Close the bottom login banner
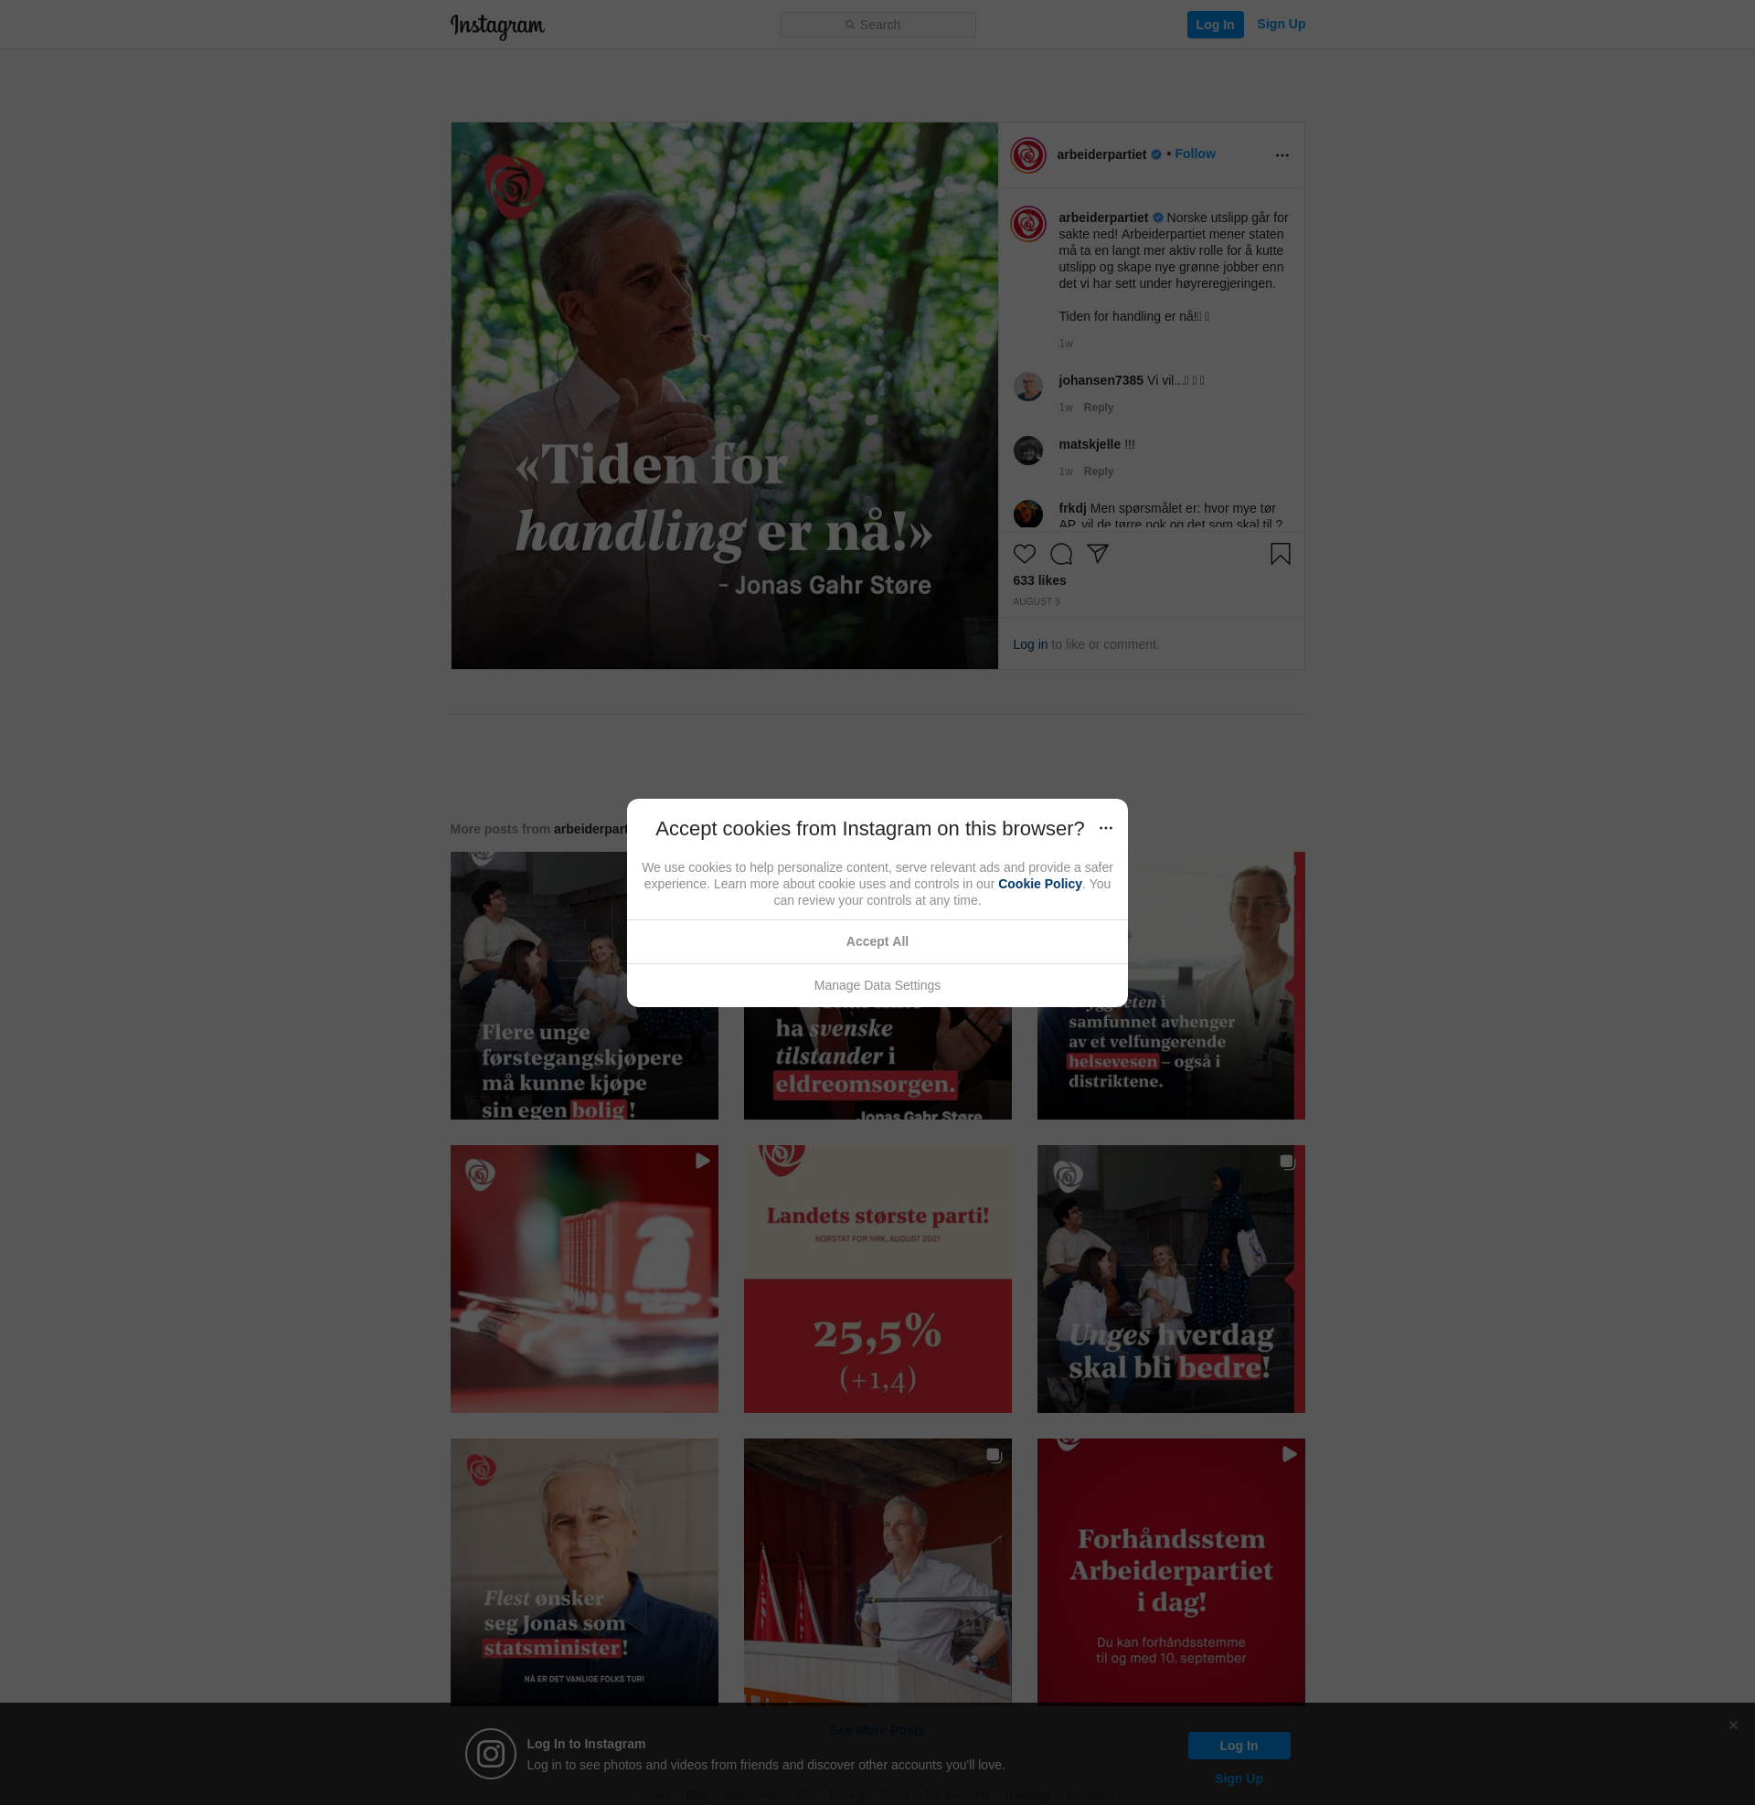The width and height of the screenshot is (1755, 1805). point(1733,1725)
